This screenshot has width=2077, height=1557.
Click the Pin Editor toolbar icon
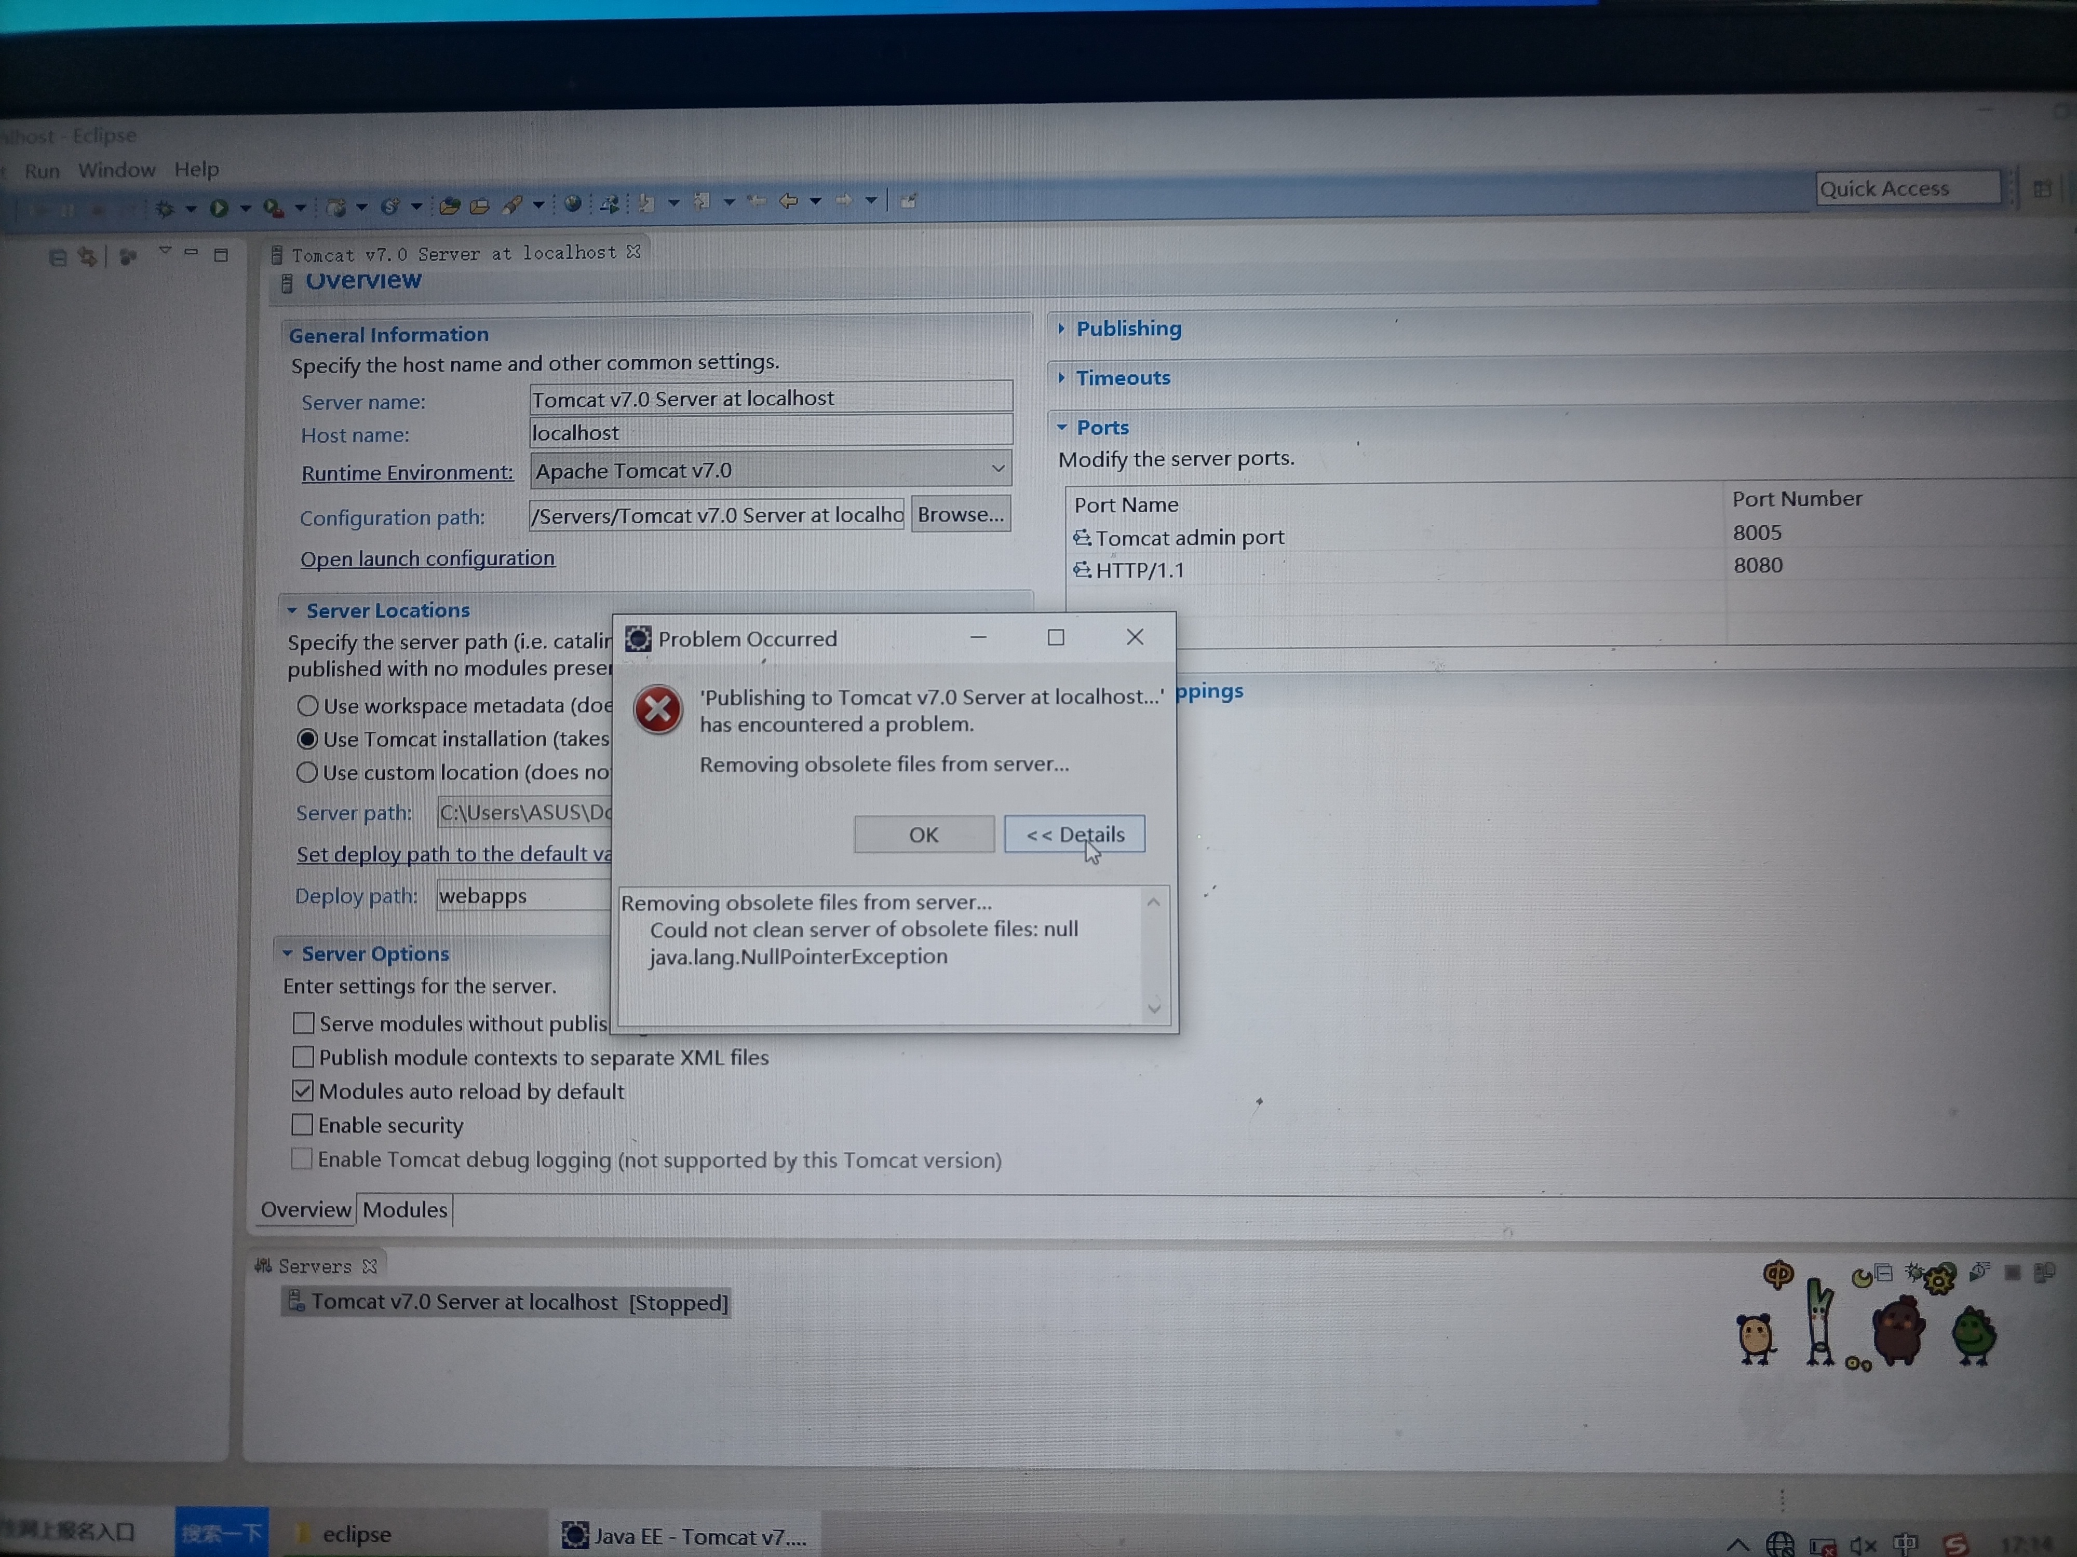point(909,200)
